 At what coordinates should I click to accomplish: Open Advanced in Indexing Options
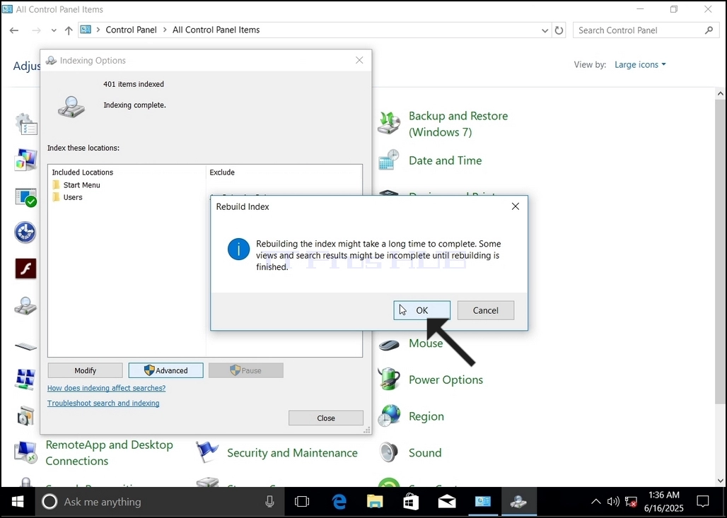tap(165, 370)
